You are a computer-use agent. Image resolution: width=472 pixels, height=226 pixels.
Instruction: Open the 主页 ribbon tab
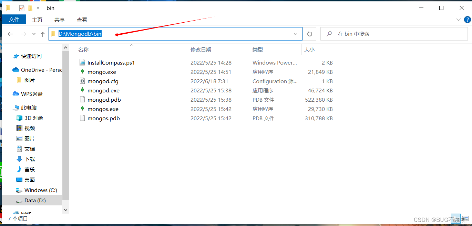coord(37,20)
